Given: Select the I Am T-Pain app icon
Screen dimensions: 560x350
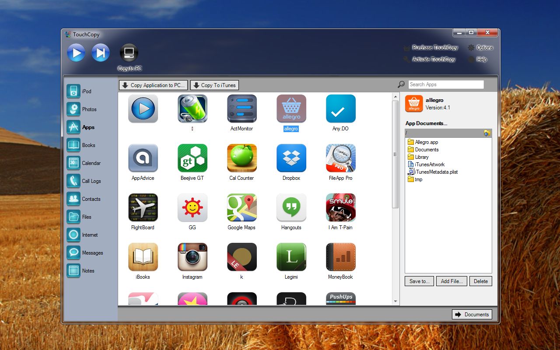Looking at the screenshot, I should (341, 208).
